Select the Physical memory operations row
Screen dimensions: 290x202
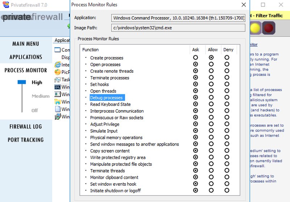(x=116, y=137)
